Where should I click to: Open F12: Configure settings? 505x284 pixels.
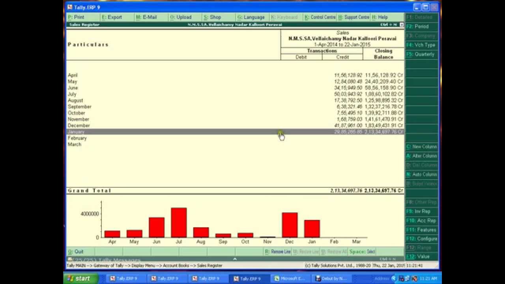point(422,239)
